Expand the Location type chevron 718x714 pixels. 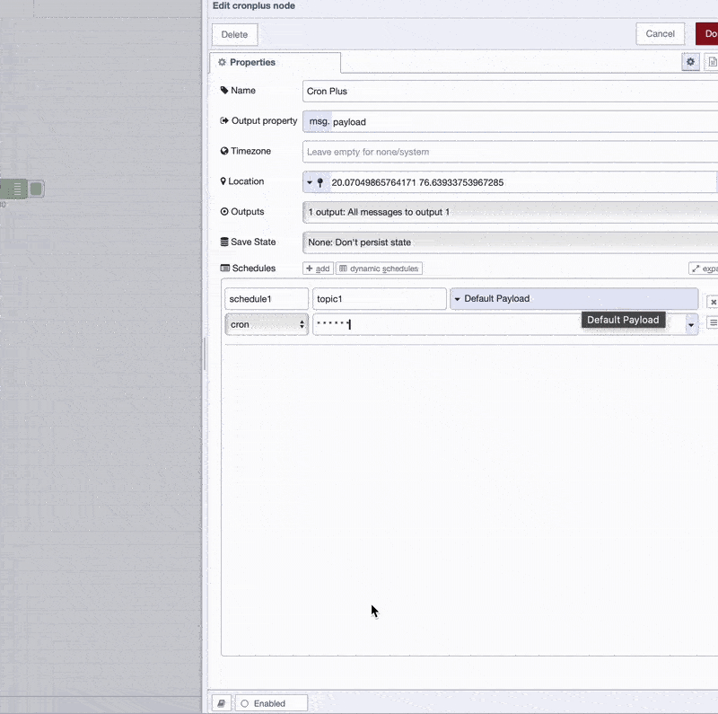pos(308,181)
